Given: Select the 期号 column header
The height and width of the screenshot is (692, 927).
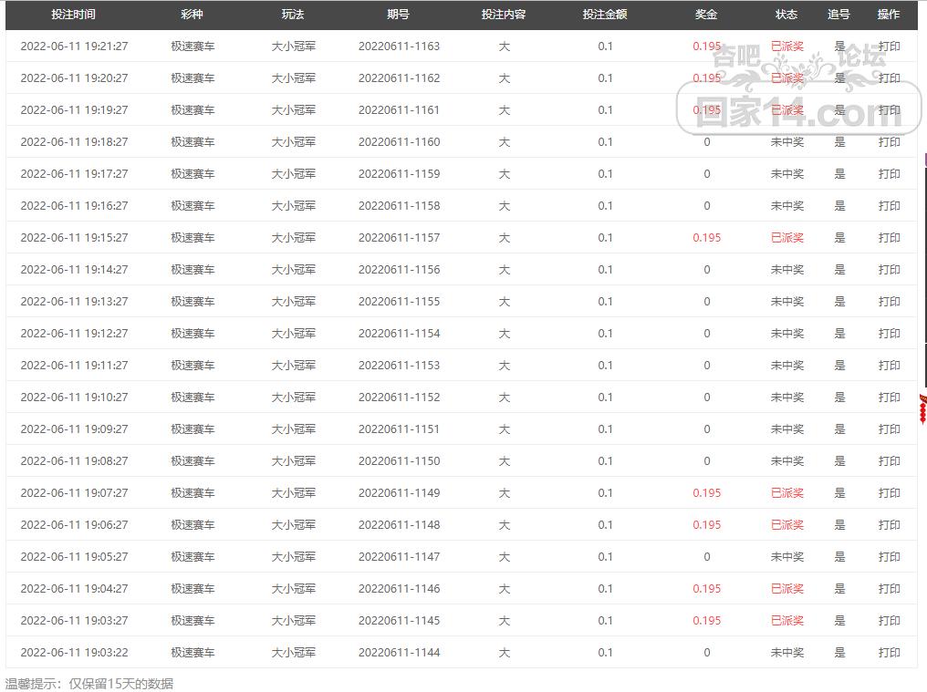Looking at the screenshot, I should coord(399,15).
